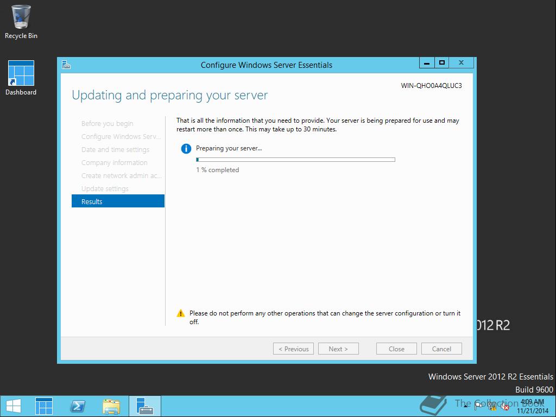This screenshot has width=556, height=417.
Task: Click Configure Windows Server Essentials title
Action: coord(266,65)
